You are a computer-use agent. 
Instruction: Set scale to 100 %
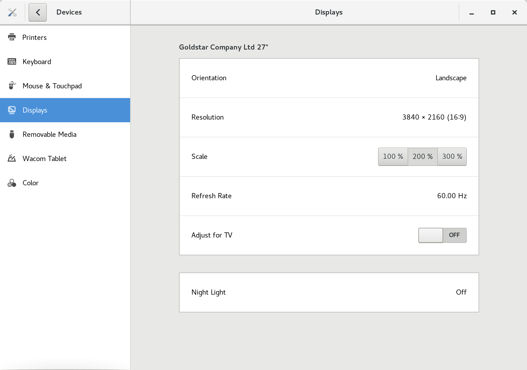[393, 156]
